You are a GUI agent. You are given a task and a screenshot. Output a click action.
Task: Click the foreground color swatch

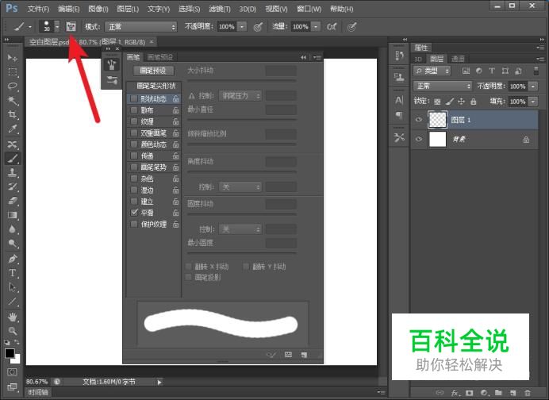tap(10, 352)
